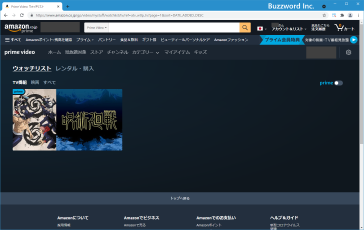Screen dimensions: 364x230
Task: Open the 呪術廻戦 watchlist thumbnail
Action: pyautogui.click(x=67, y=120)
